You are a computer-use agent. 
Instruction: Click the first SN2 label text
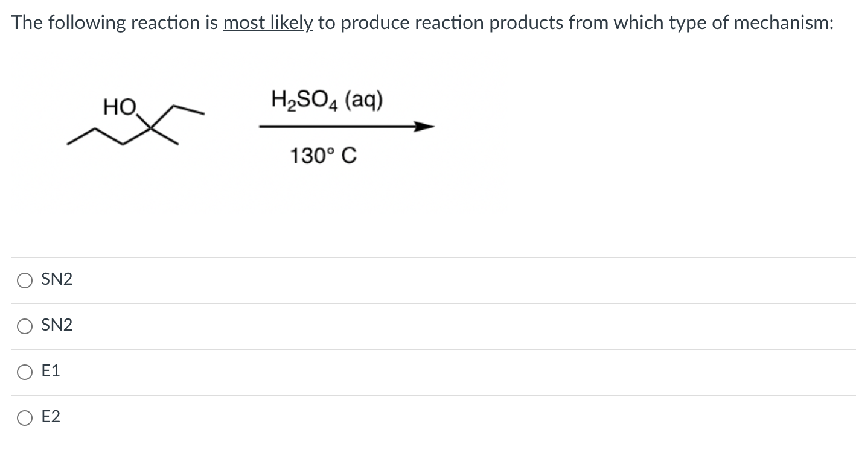[57, 279]
